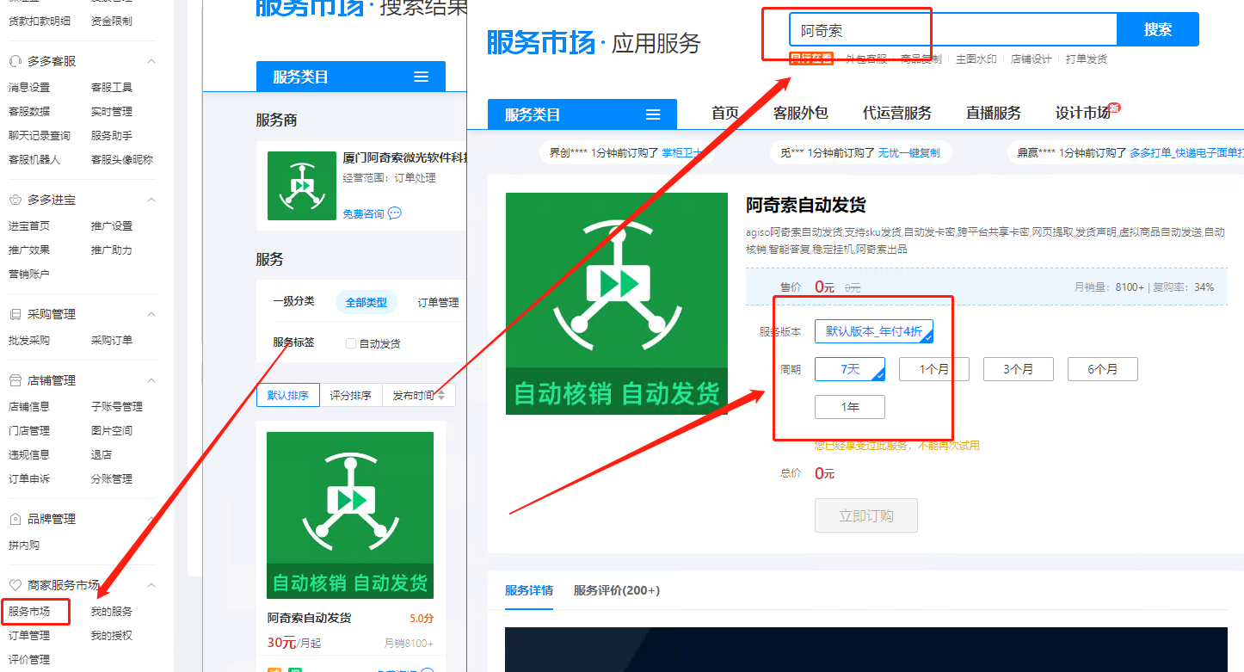
Task: Select 全部类型 category filter
Action: [366, 302]
